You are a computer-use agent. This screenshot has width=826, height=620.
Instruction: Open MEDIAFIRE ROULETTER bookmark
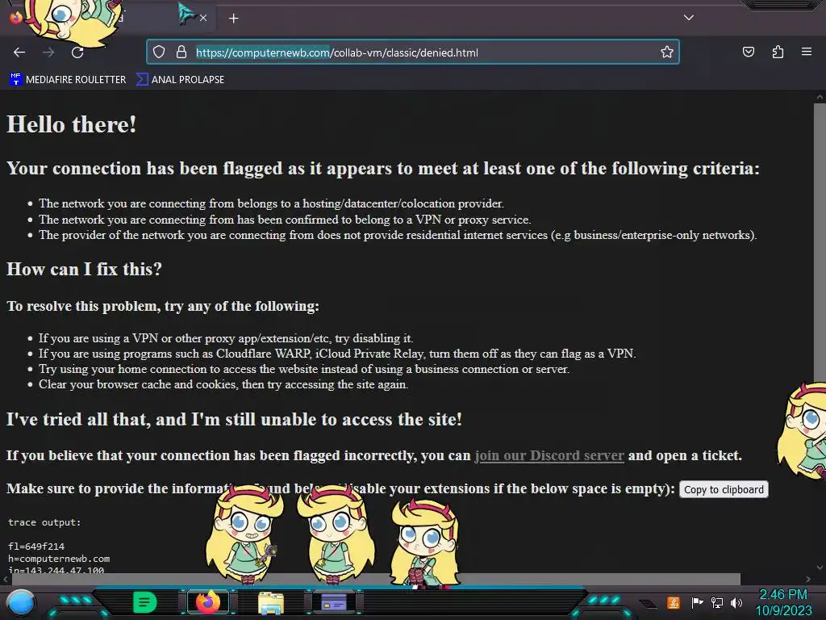68,80
